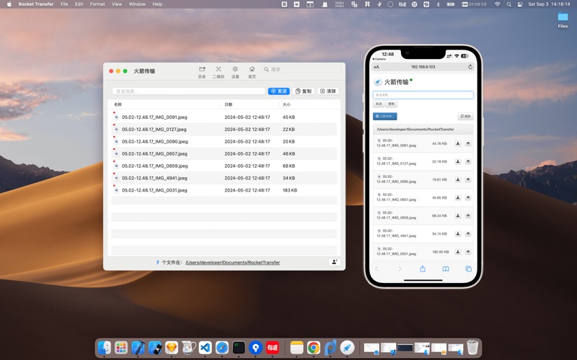Open the Format menu in menu bar
577x360 pixels.
point(97,4)
